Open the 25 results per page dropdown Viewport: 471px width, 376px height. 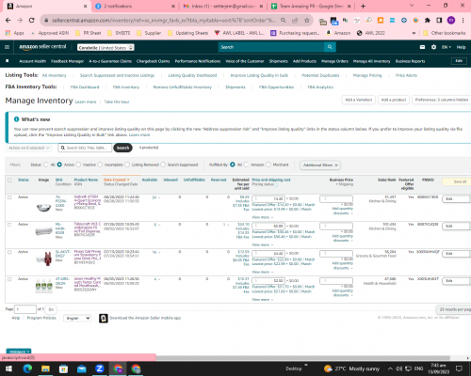tap(454, 309)
